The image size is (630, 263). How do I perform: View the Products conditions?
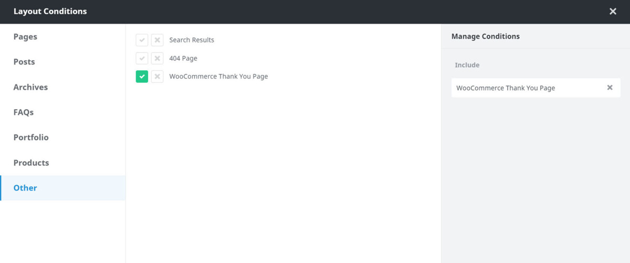click(x=31, y=163)
